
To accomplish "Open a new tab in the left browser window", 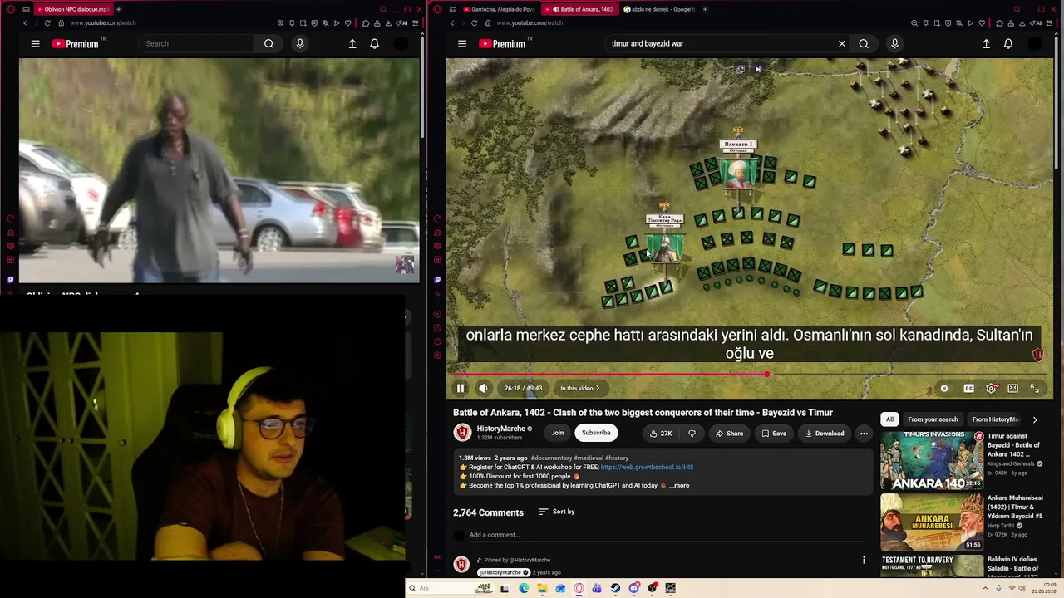I will 118,9.
